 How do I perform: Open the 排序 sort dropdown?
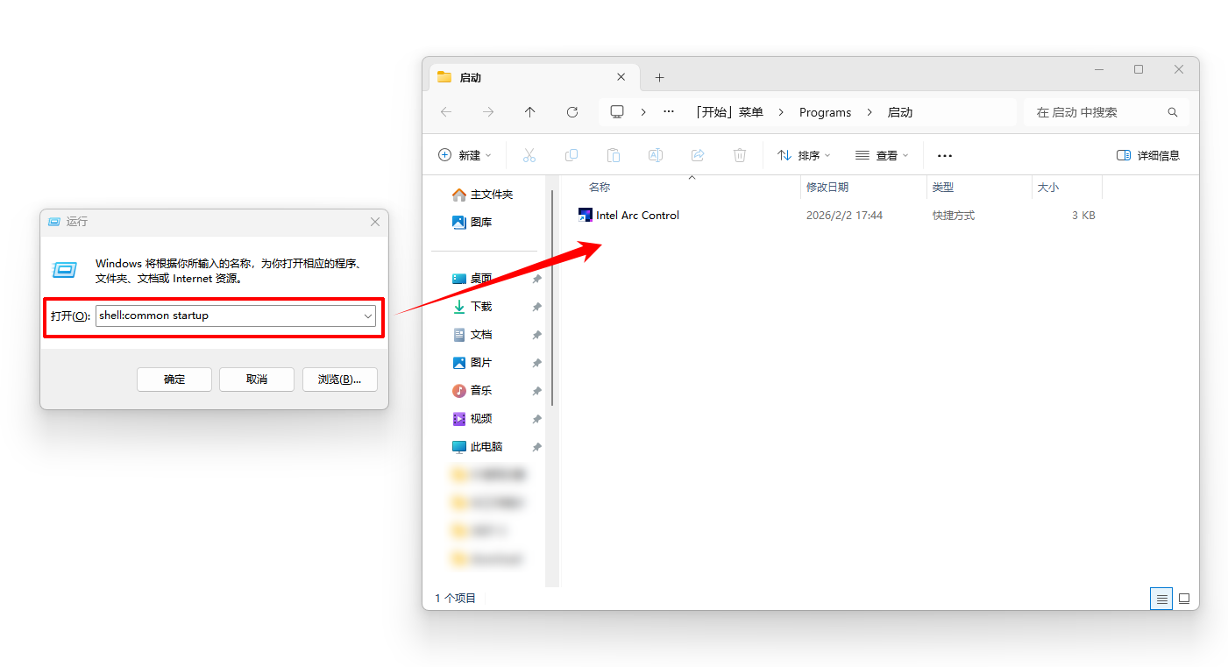tap(804, 155)
